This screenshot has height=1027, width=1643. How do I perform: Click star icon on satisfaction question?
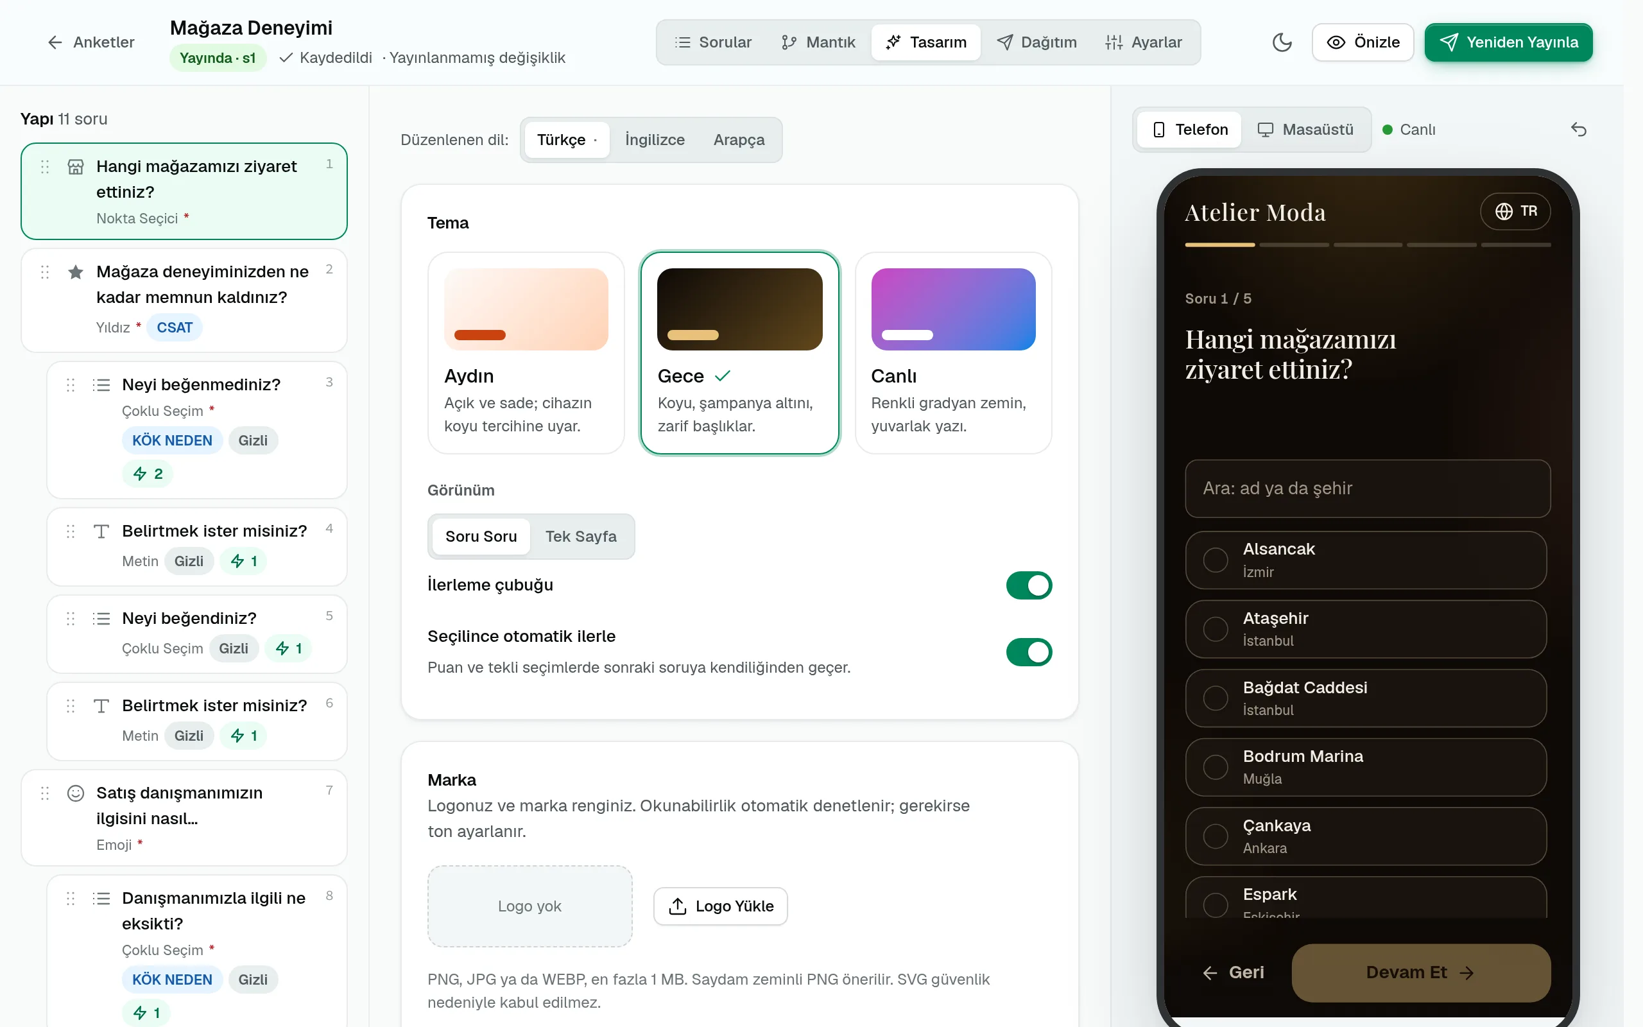(x=75, y=272)
